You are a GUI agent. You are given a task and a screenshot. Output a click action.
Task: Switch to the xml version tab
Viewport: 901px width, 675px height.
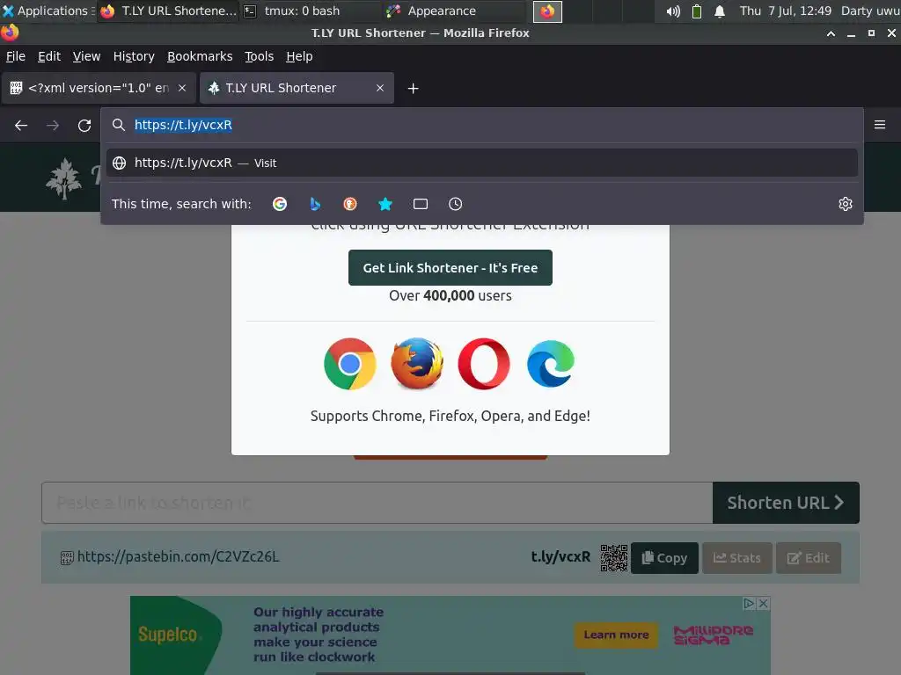tap(99, 88)
